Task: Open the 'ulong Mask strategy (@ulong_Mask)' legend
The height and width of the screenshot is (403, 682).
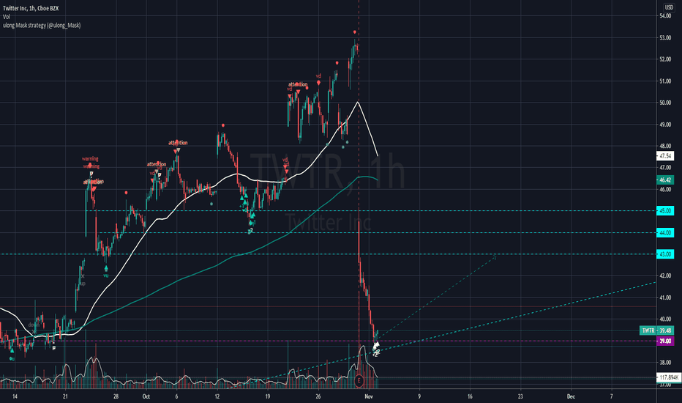Action: (x=42, y=25)
